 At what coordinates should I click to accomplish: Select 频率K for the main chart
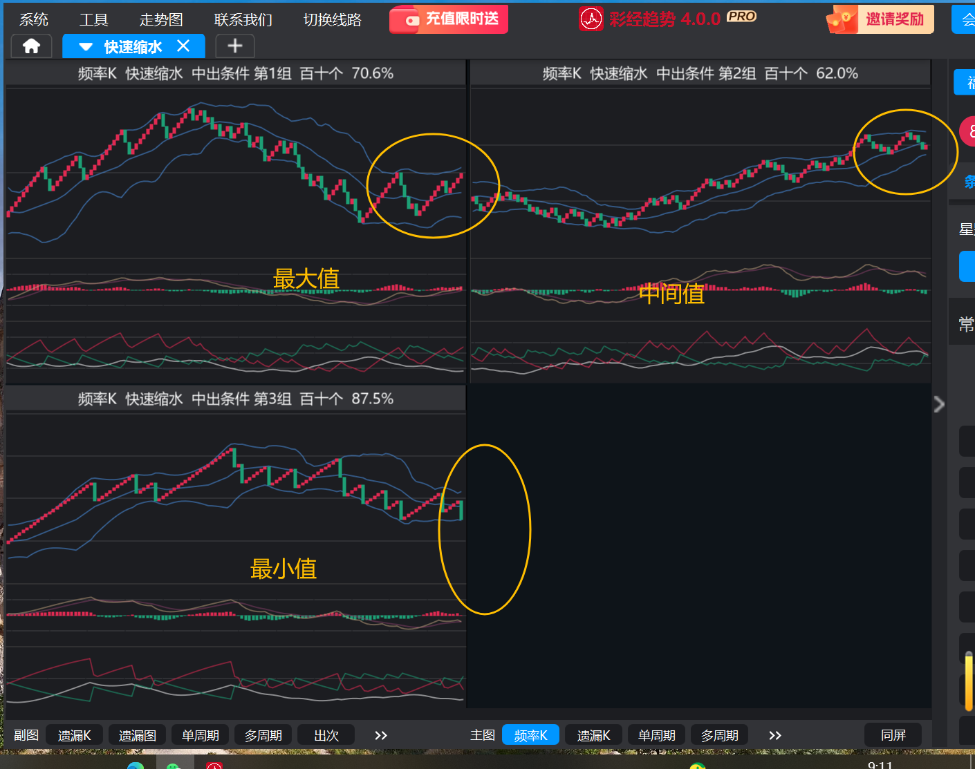coord(530,735)
